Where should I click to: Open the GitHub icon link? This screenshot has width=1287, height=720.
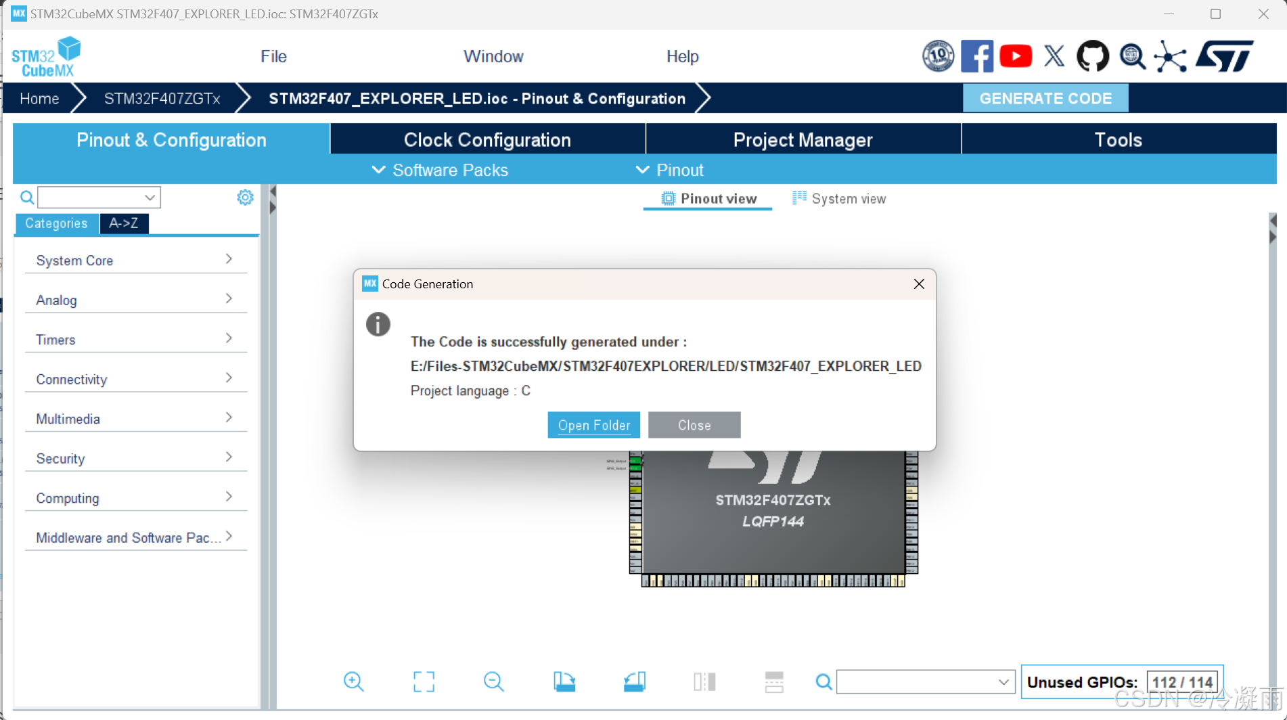(x=1093, y=56)
